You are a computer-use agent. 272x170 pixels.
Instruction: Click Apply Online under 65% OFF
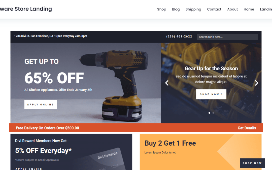coord(40,105)
